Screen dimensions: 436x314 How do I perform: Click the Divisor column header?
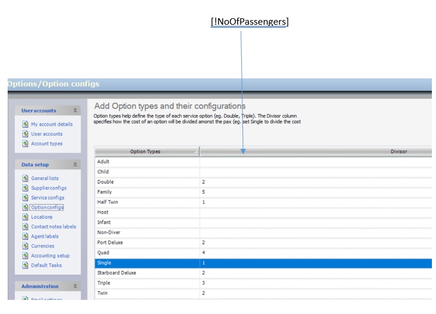398,151
